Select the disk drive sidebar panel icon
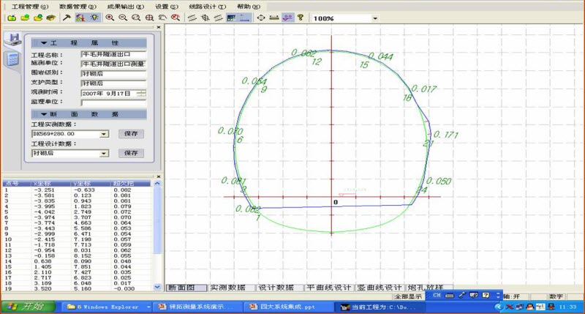Image resolution: width=585 pixels, height=314 pixels. pyautogui.click(x=11, y=41)
